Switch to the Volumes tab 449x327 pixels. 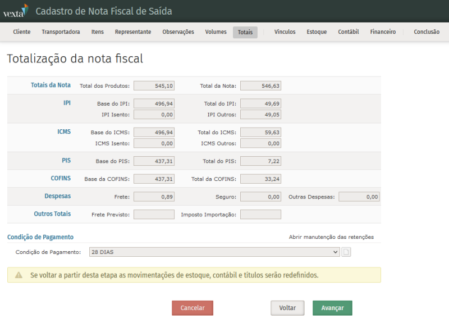point(216,32)
